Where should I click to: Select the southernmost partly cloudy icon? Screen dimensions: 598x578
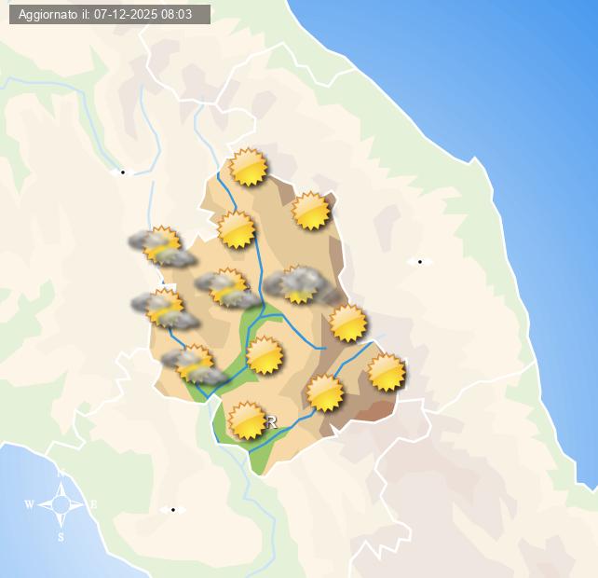click(x=194, y=365)
